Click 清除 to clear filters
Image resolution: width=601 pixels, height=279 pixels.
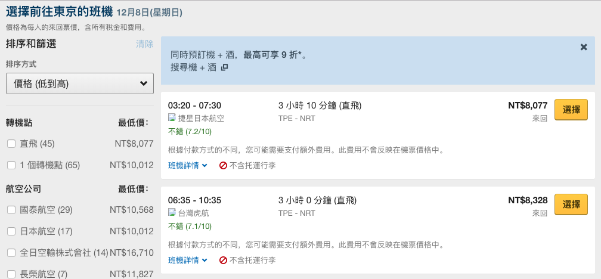click(144, 44)
